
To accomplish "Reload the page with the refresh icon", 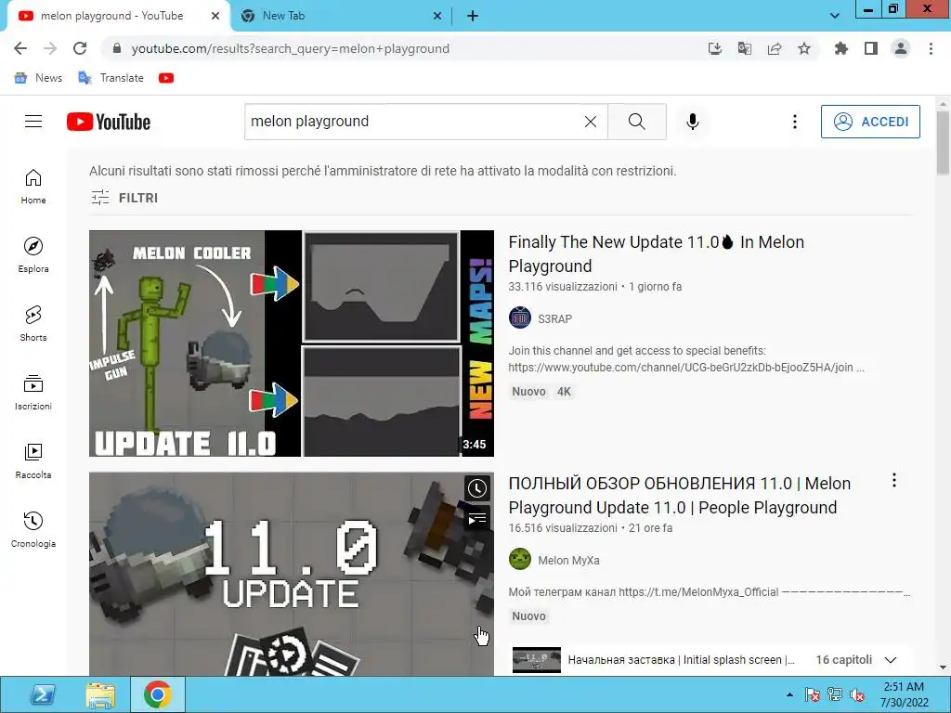I will tap(80, 48).
